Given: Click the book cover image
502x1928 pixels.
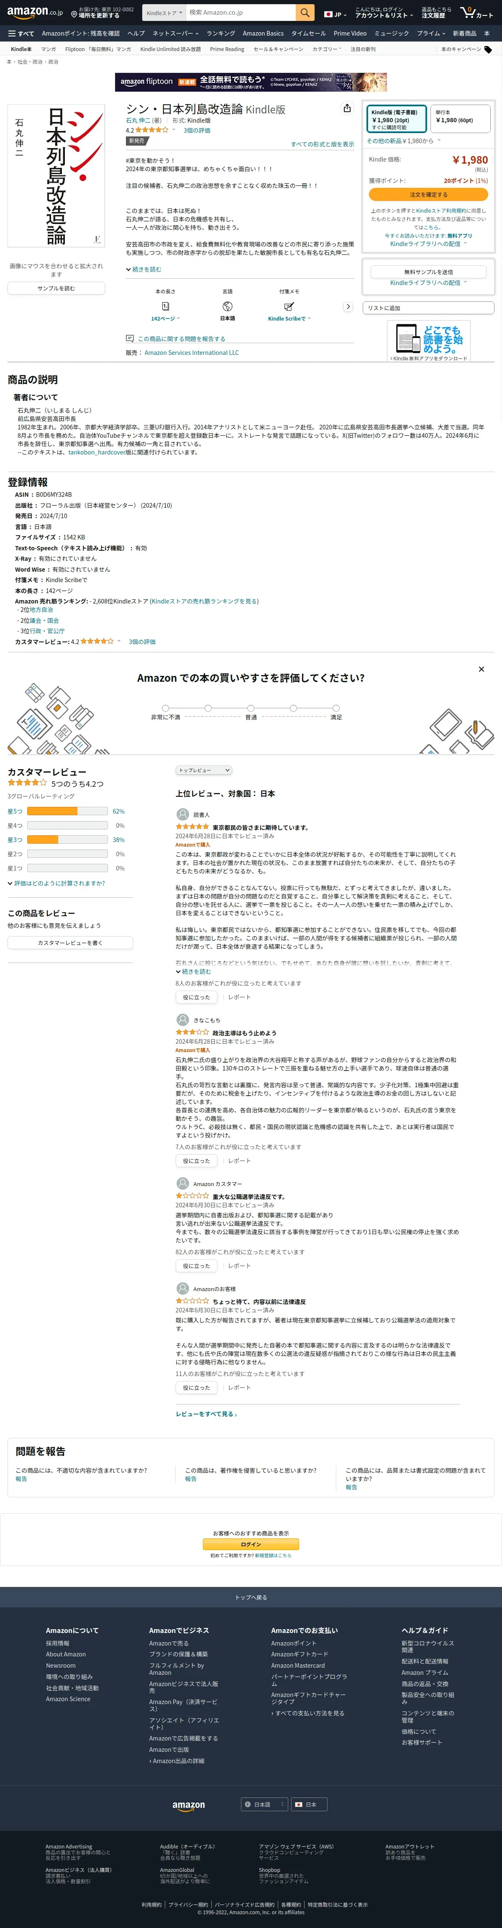Looking at the screenshot, I should (x=56, y=177).
